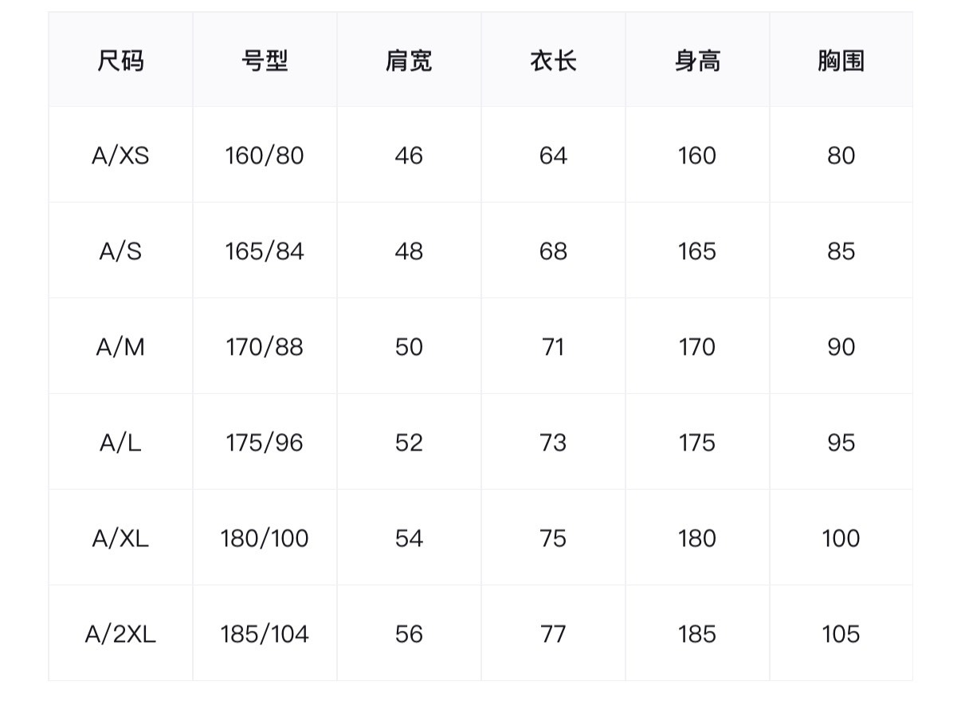This screenshot has height=709, width=961.
Task: Click garment length value 77
Action: pyautogui.click(x=553, y=634)
